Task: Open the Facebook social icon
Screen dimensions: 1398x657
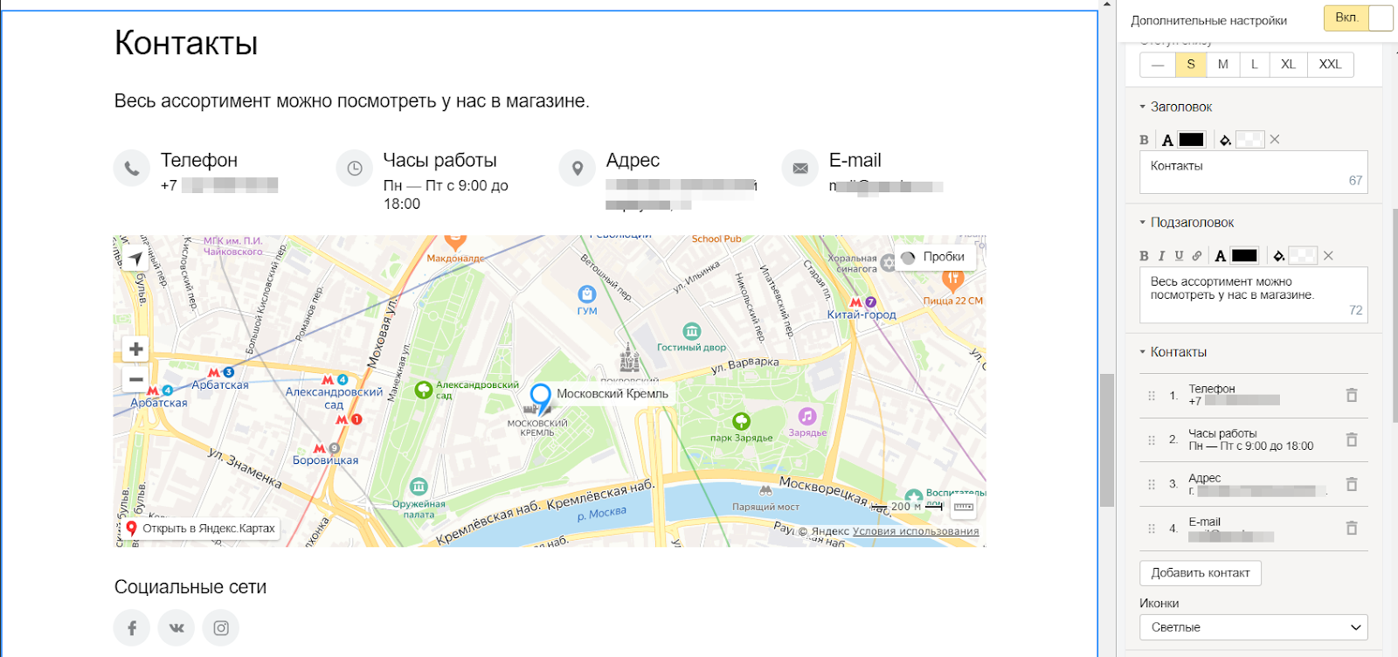Action: pyautogui.click(x=132, y=627)
